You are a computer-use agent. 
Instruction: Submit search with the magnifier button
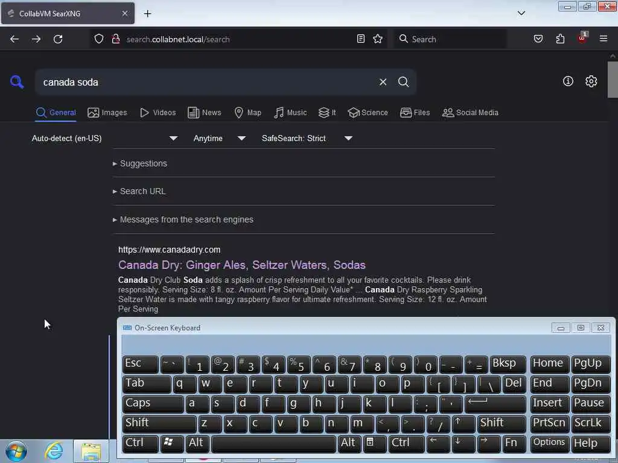(x=403, y=82)
